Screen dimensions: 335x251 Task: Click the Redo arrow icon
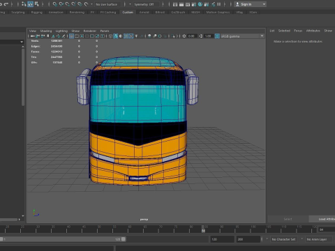6,4
